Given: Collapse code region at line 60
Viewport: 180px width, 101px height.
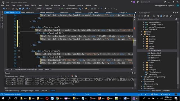Looking at the screenshot, I should point(19,57).
